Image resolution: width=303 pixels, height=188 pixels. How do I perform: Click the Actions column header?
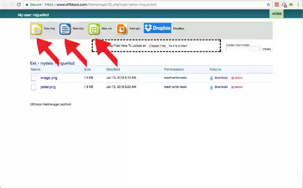point(215,69)
